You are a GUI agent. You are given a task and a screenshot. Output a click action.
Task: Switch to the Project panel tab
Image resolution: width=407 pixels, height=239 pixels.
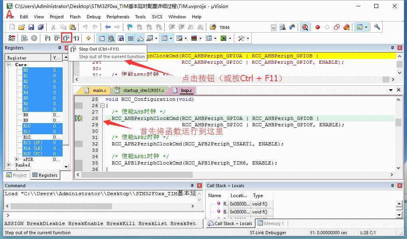pyautogui.click(x=17, y=175)
